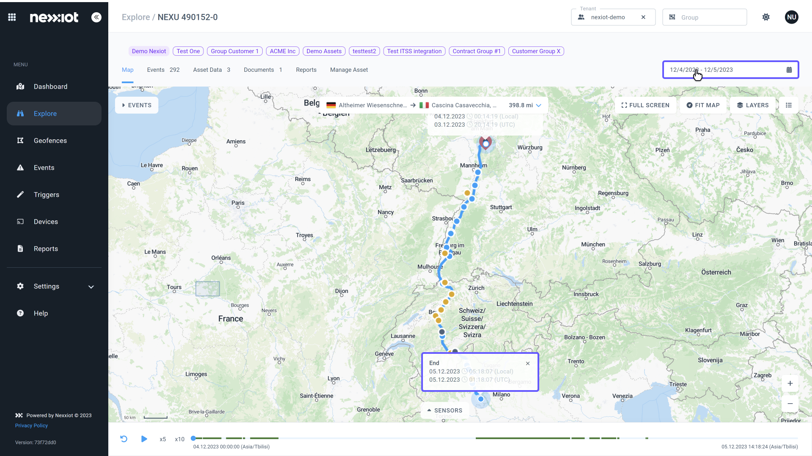Click the Explore breadcrumb link
Screen dimensions: 812x456
click(x=136, y=17)
